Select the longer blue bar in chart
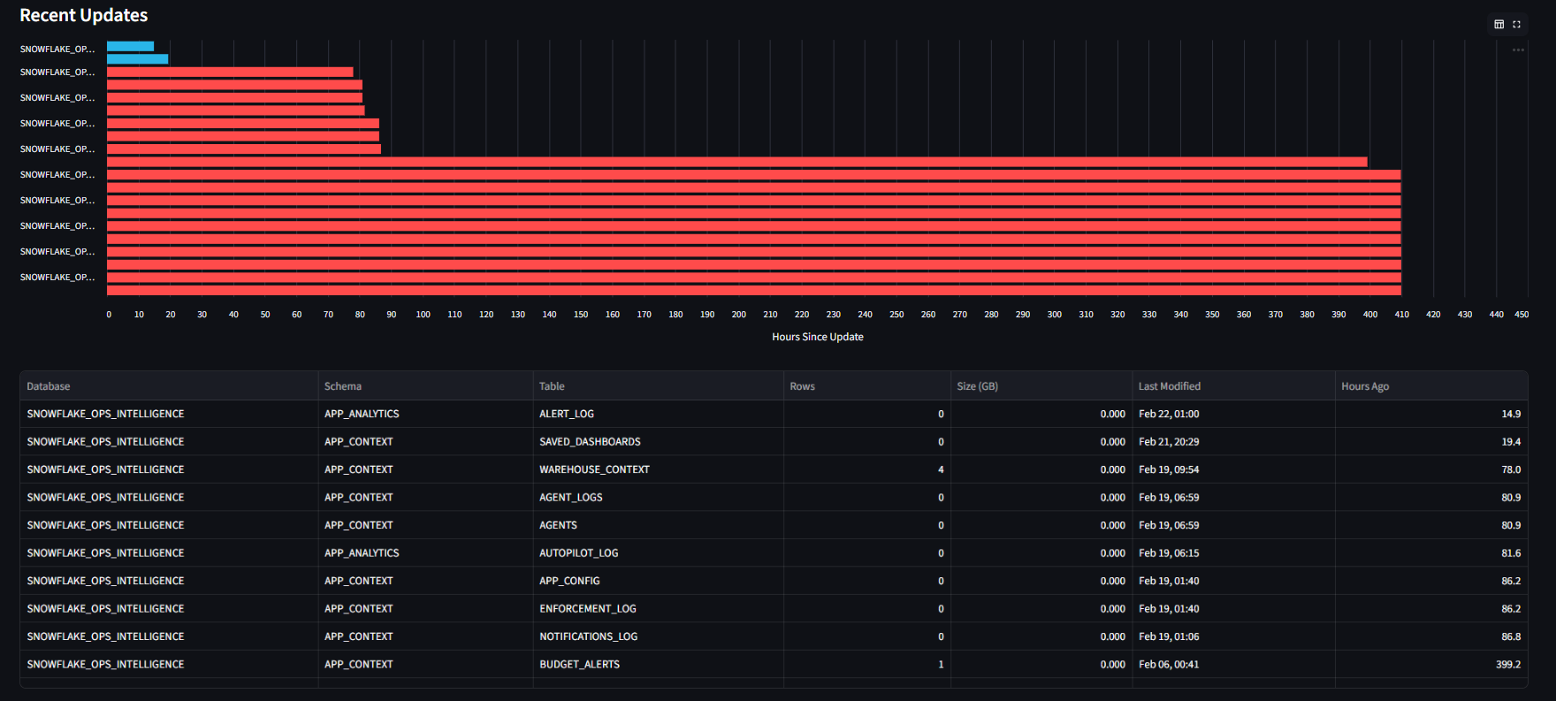Viewport: 1556px width, 701px height. [137, 59]
